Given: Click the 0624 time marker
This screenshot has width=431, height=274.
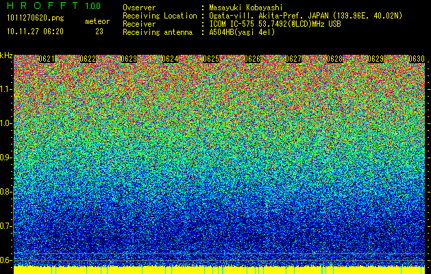Looking at the screenshot, I should [170, 59].
